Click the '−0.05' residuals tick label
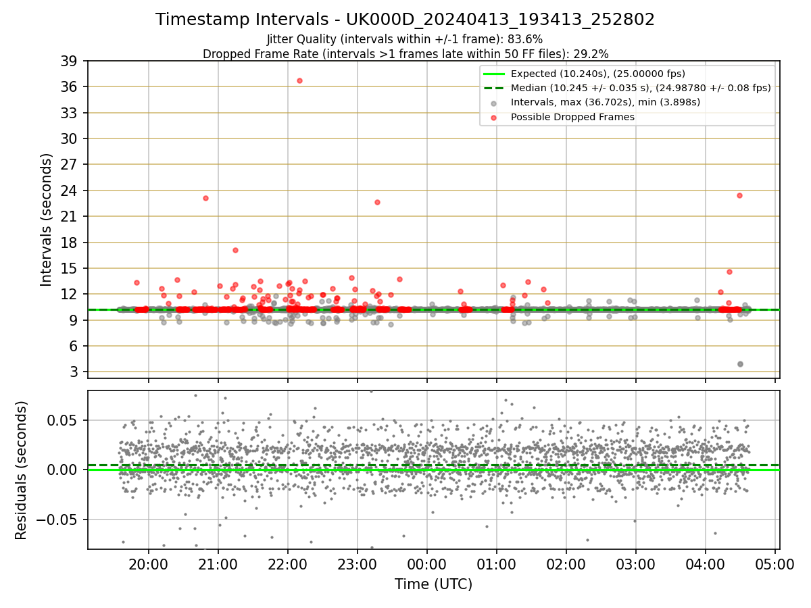The height and width of the screenshot is (608, 811). pyautogui.click(x=57, y=520)
